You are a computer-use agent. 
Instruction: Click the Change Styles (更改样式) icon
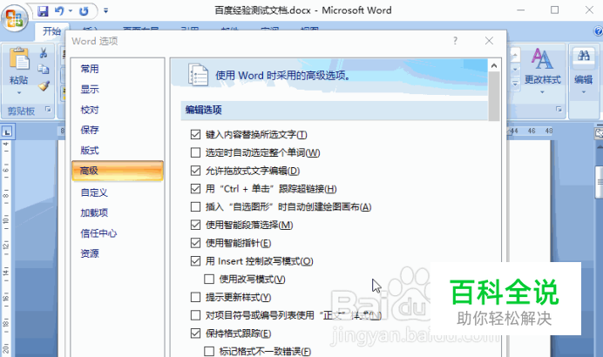click(542, 59)
